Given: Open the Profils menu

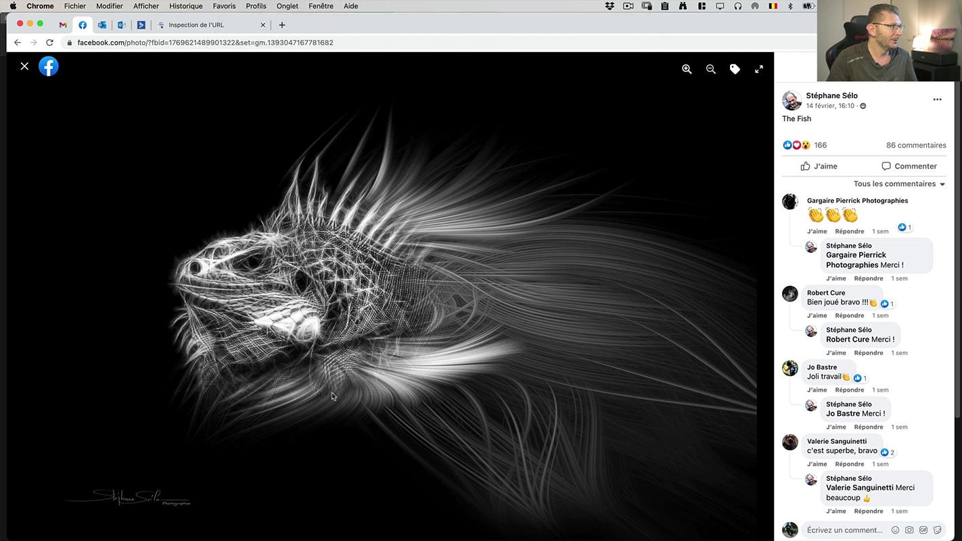Looking at the screenshot, I should tap(256, 6).
